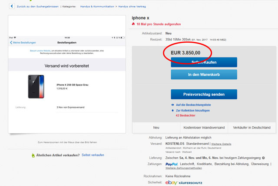Viewport: 278px width, 186px height.
Task: Click the Selbst verkaufen link
Action: (93, 155)
